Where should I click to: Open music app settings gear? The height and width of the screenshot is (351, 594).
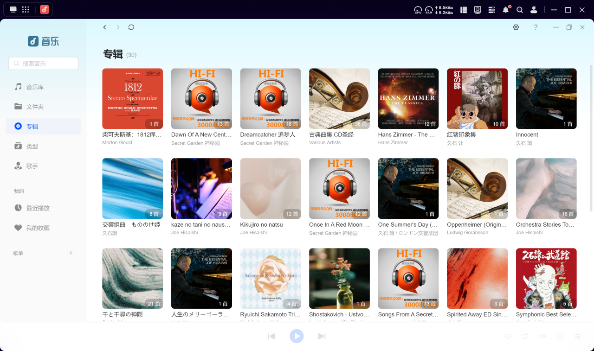click(x=516, y=27)
